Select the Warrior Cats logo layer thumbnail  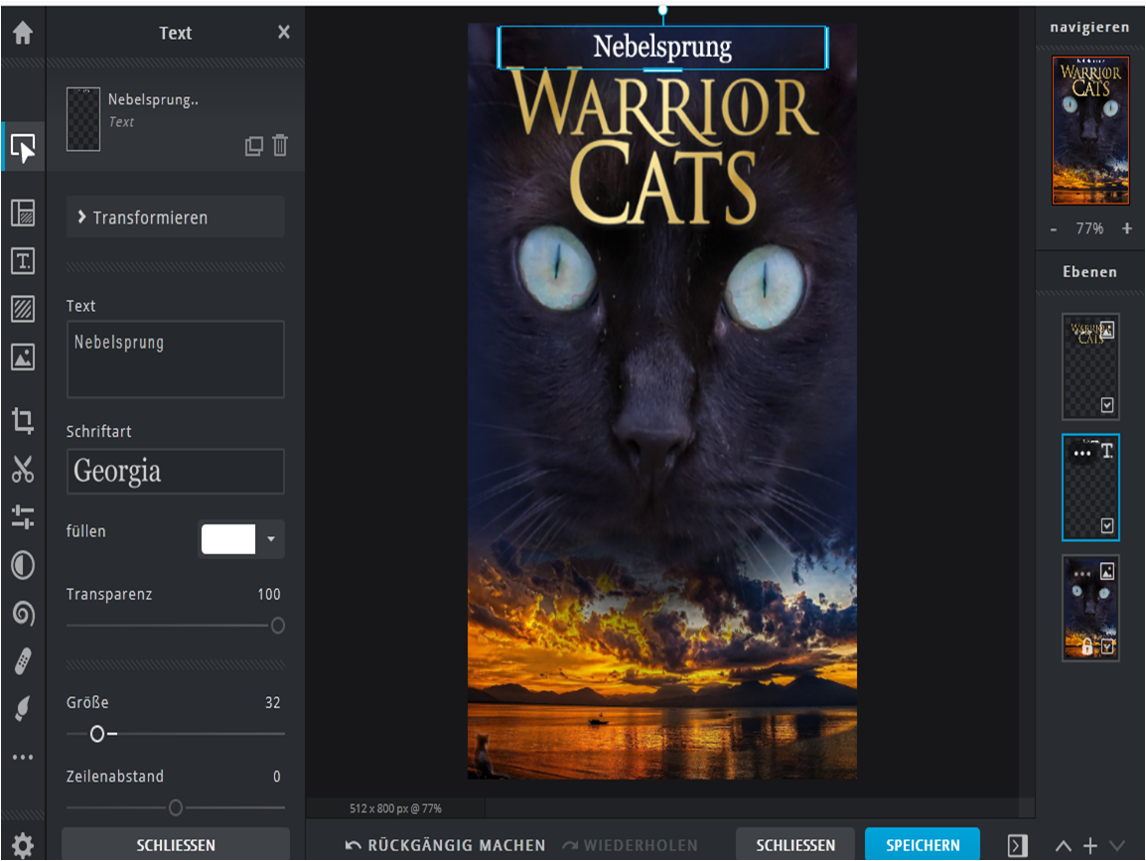pyautogui.click(x=1089, y=366)
